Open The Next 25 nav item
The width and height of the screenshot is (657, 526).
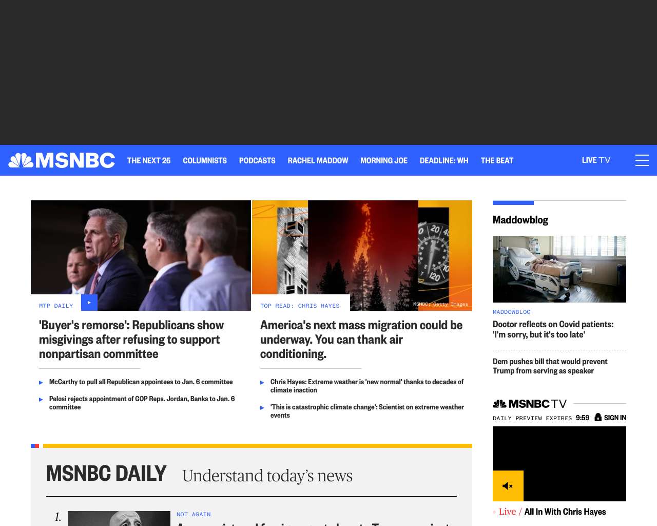(x=149, y=160)
